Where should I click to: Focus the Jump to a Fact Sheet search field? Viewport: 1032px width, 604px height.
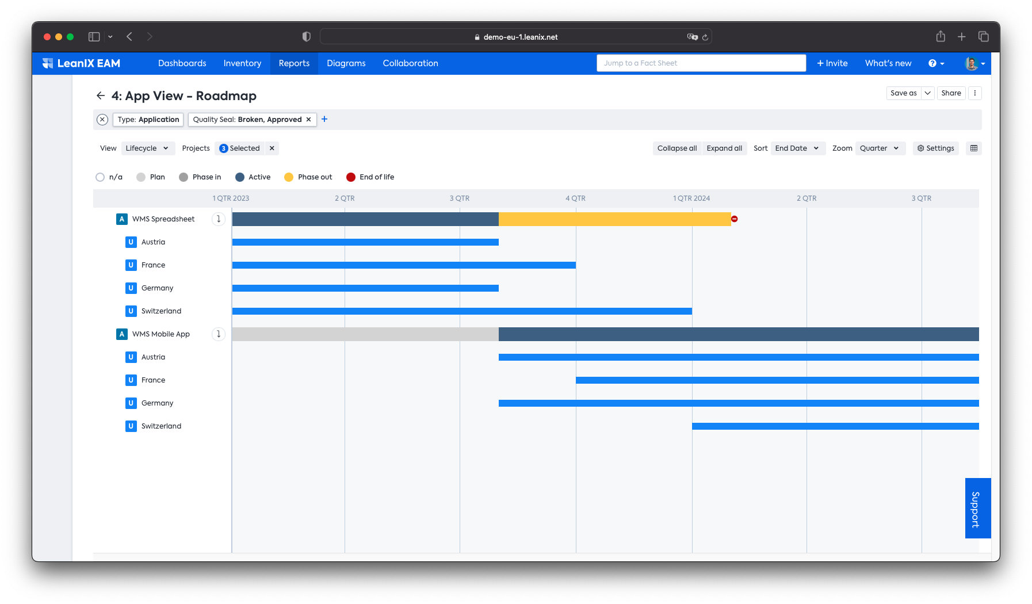point(701,63)
